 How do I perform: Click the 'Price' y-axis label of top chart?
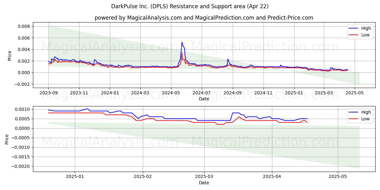9,55
